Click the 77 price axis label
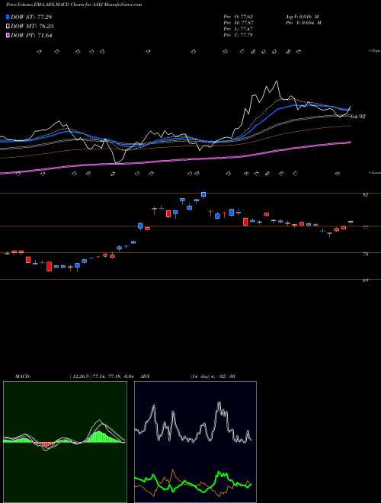 pyautogui.click(x=366, y=228)
